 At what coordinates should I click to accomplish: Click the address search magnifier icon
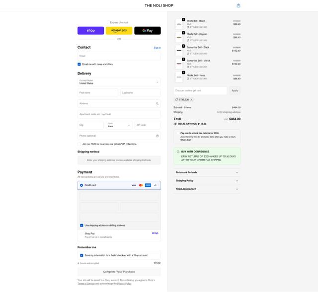(x=157, y=103)
